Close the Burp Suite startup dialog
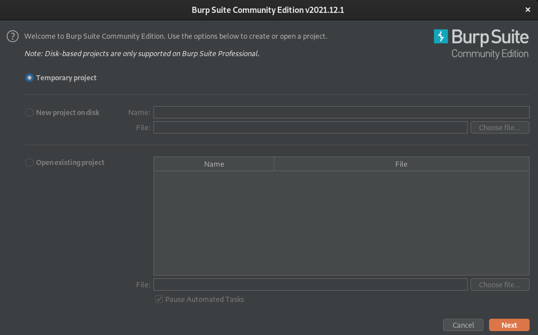This screenshot has height=335, width=538. pos(528,10)
